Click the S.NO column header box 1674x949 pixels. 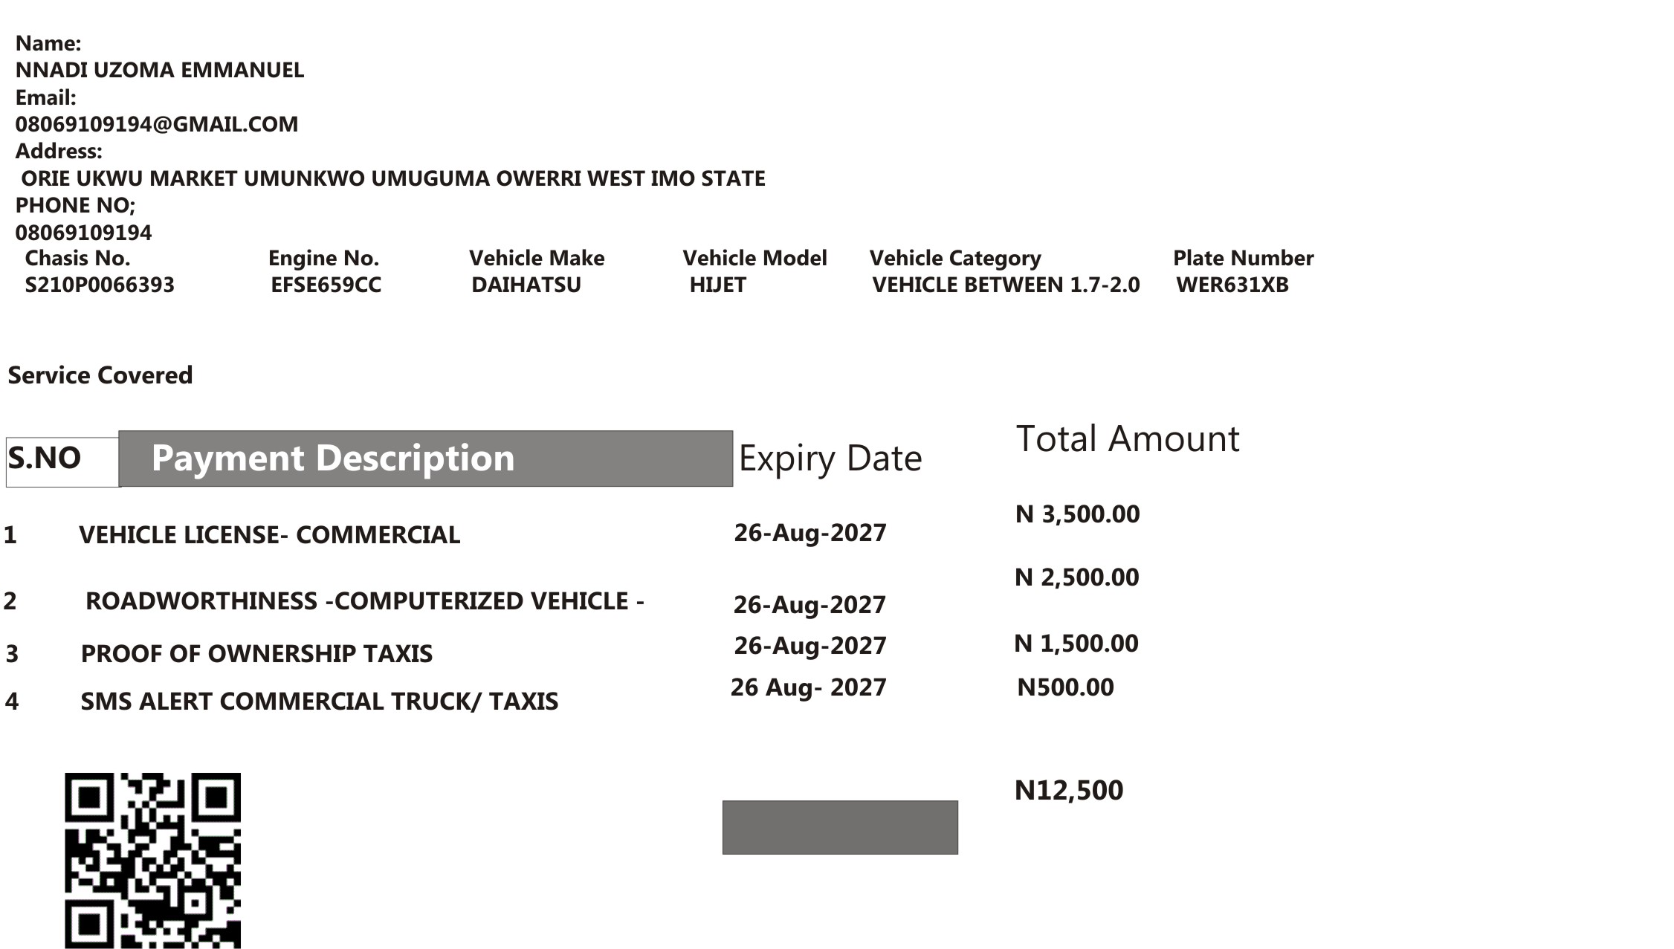click(x=62, y=462)
